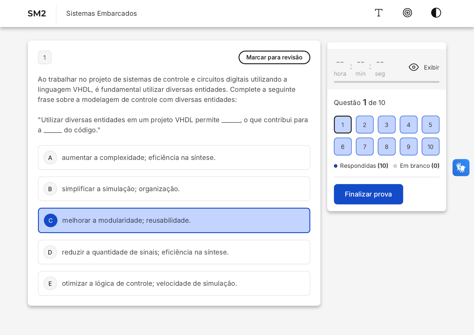The height and width of the screenshot is (335, 474).
Task: Click the text size T icon
Action: point(379,13)
